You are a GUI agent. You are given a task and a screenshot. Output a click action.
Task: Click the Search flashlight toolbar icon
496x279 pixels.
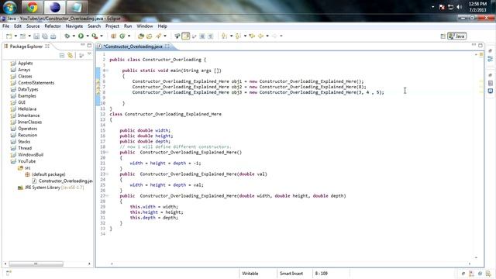coord(158,36)
